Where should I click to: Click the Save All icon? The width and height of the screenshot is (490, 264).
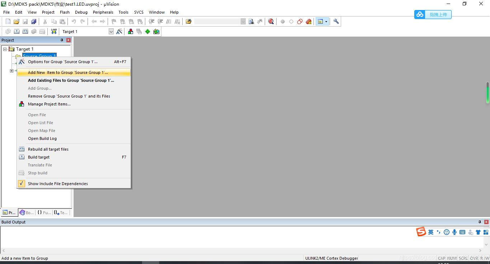34,22
